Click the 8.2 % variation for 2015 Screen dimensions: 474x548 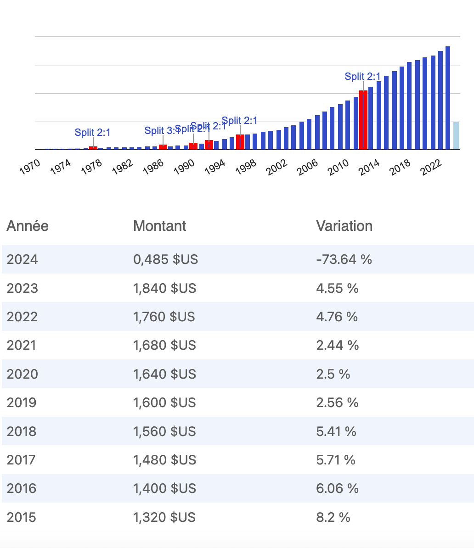(333, 517)
